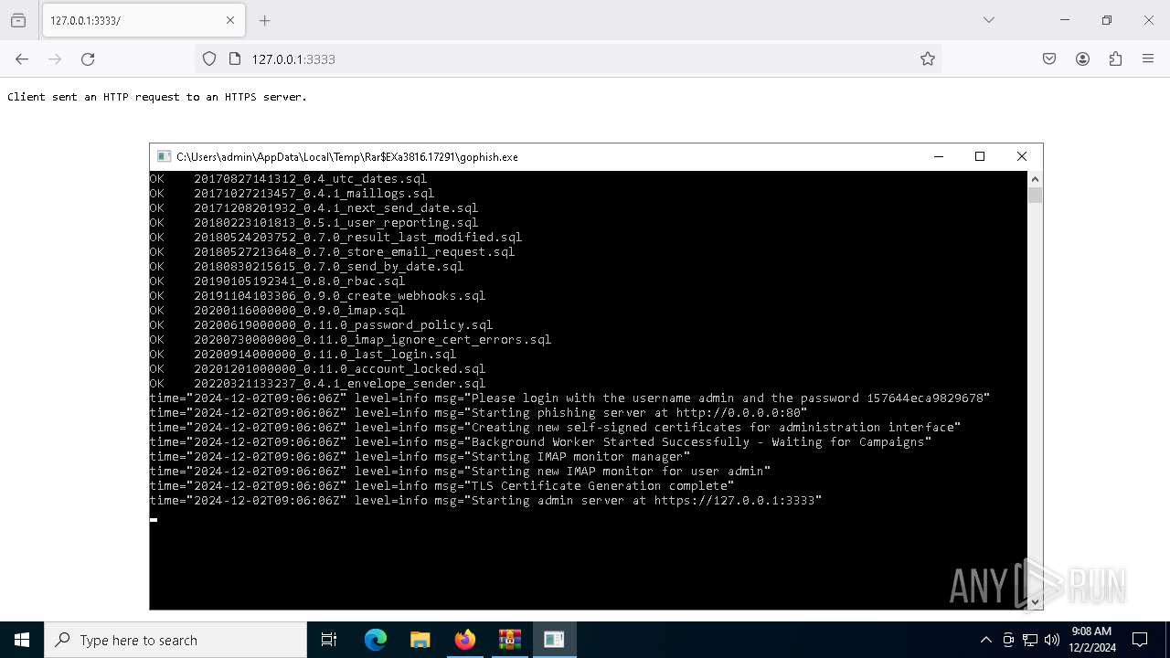
Task: Select the 127.0.0.1:3333/ tab
Action: tap(142, 20)
